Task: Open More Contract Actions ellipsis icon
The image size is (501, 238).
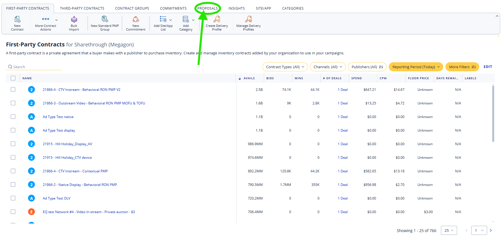Action: point(46,19)
